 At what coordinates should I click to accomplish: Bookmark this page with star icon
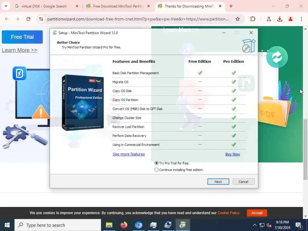point(238,19)
